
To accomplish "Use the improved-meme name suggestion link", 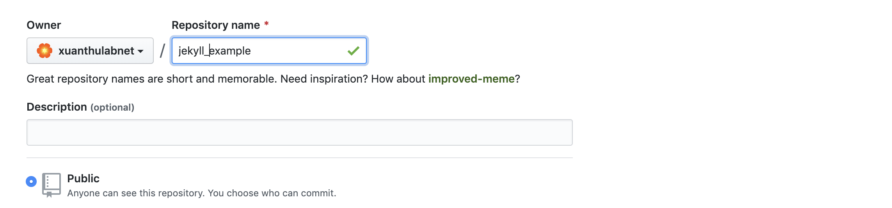I will click(x=471, y=79).
